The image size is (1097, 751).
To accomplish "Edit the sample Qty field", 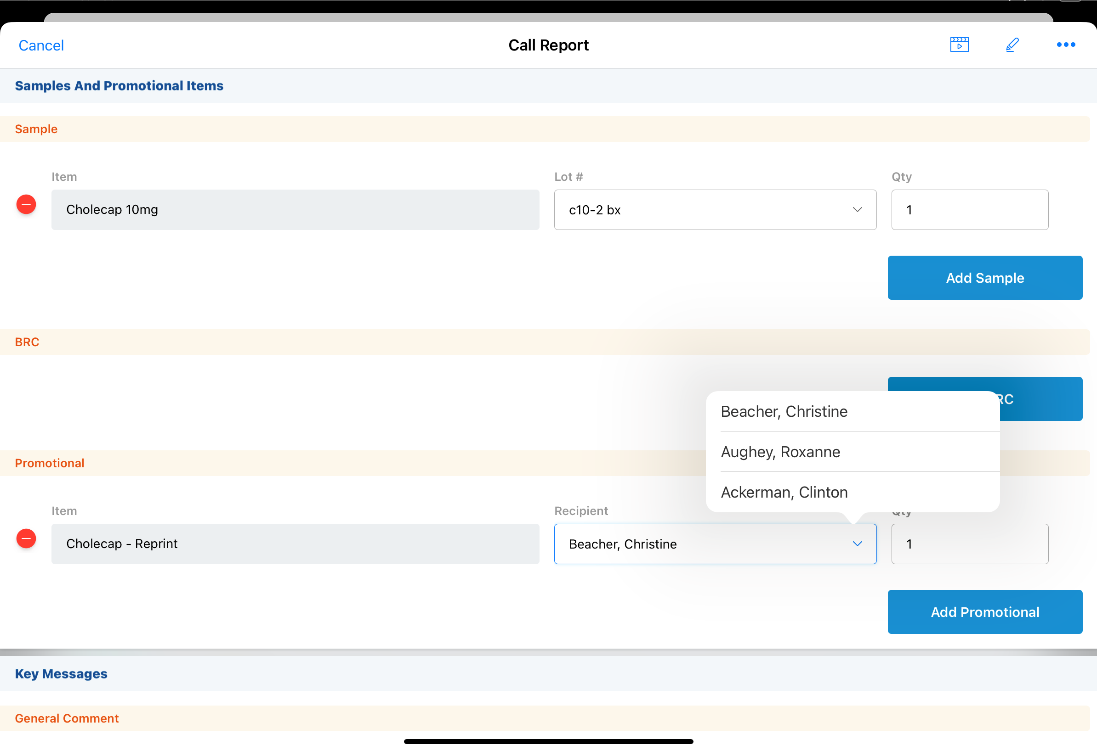I will point(970,210).
